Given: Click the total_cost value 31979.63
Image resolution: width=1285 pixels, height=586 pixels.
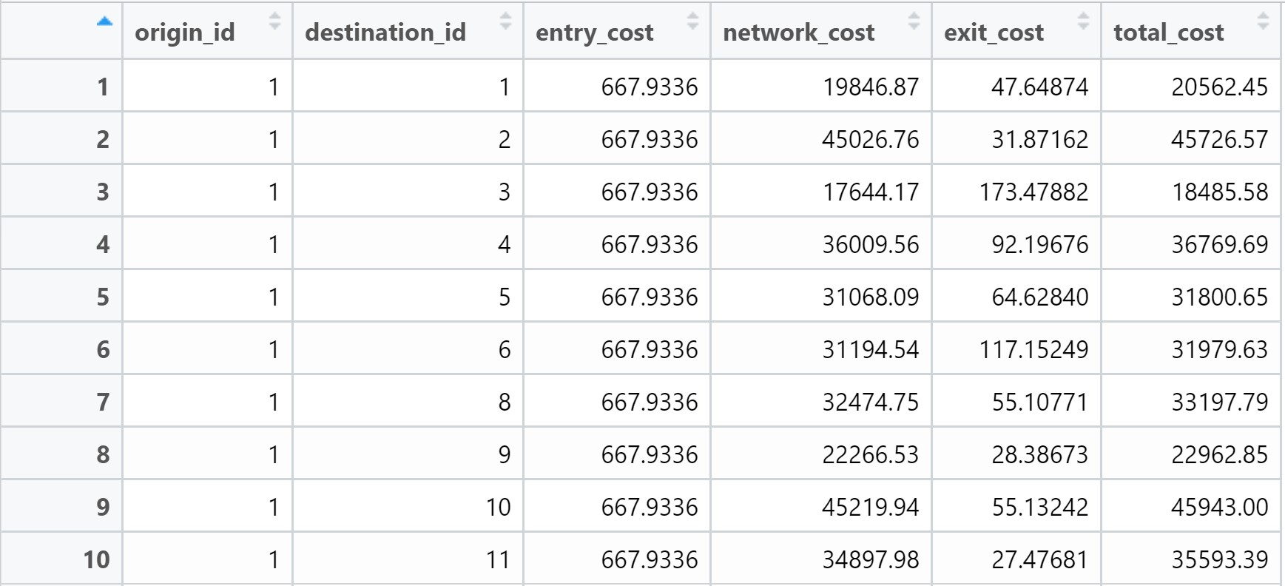Looking at the screenshot, I should click(1219, 350).
